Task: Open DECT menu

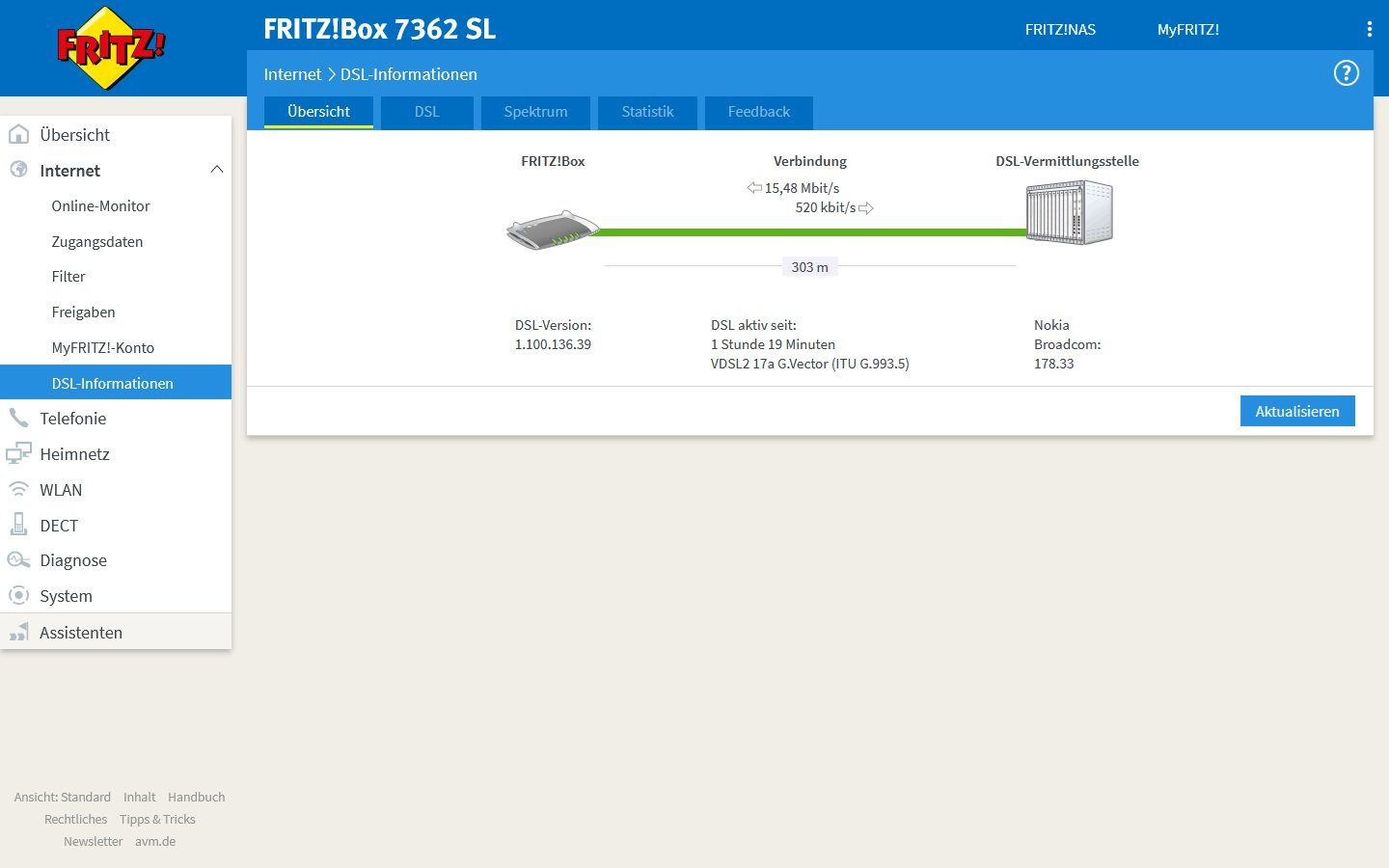Action: coord(116,525)
